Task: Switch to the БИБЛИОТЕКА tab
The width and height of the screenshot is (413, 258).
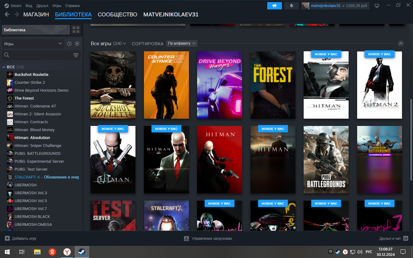Action: tap(73, 15)
